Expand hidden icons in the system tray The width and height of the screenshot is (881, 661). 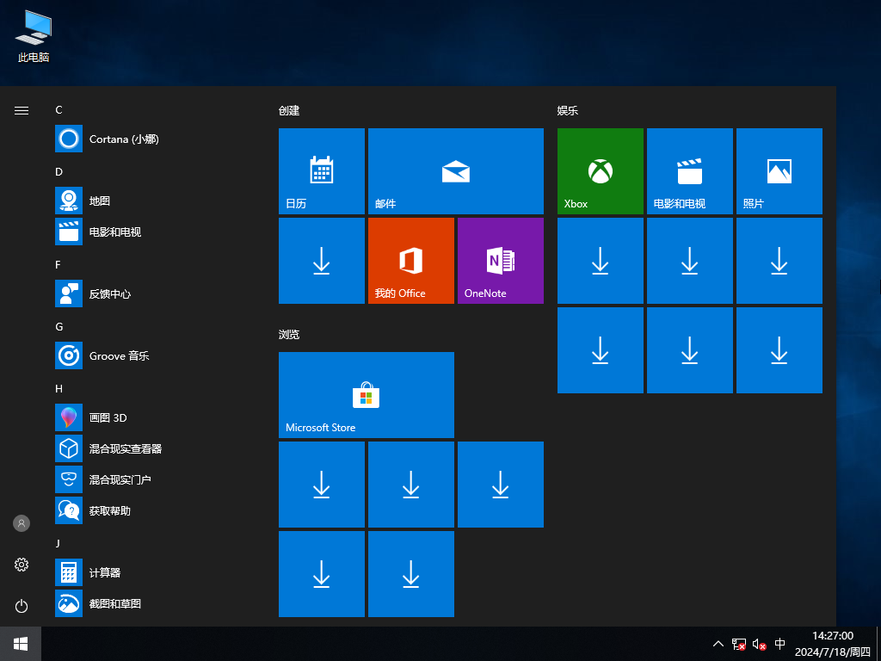tap(718, 644)
